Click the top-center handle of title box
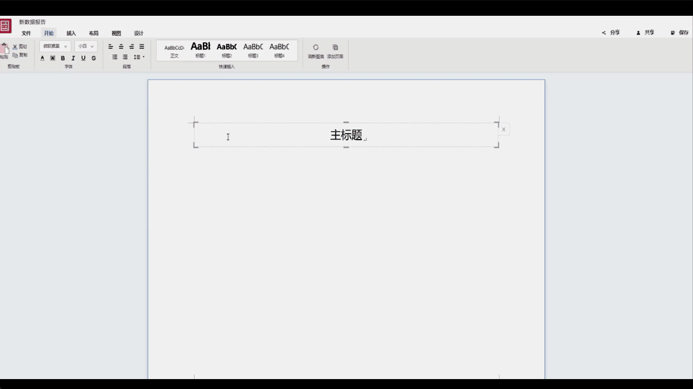This screenshot has height=389, width=693. [346, 122]
